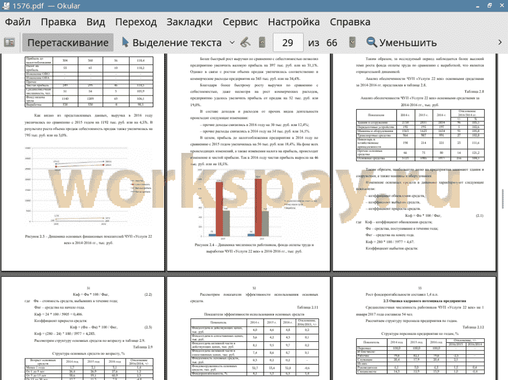Image resolution: width=508 pixels, height=380 pixels.
Task: Click title 'Показатели эффективности использования основных средств'
Action: click(x=255, y=314)
